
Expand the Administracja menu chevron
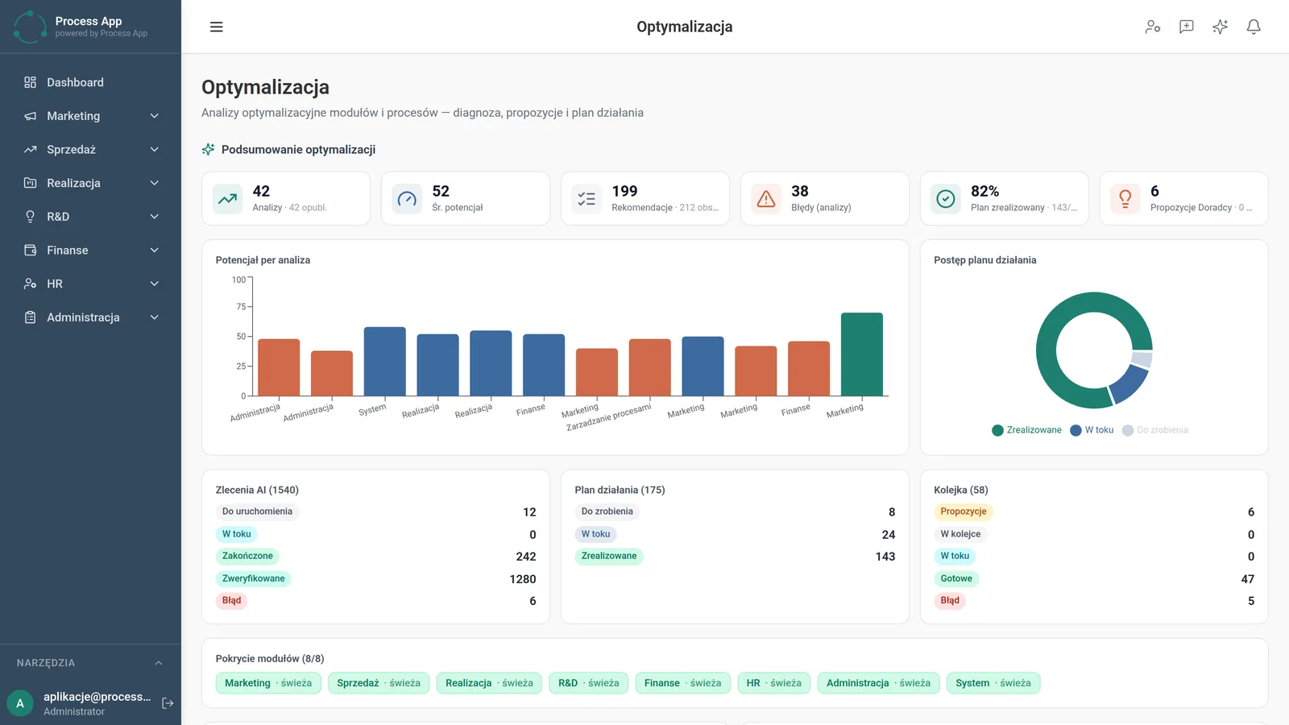pyautogui.click(x=155, y=317)
